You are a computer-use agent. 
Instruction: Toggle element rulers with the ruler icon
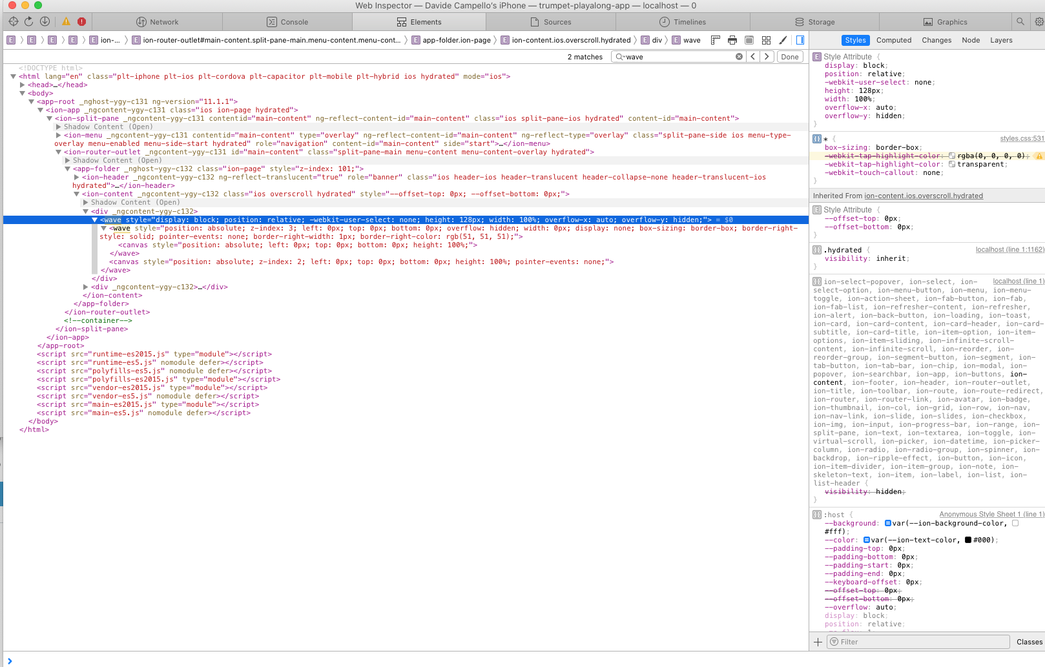coord(715,39)
